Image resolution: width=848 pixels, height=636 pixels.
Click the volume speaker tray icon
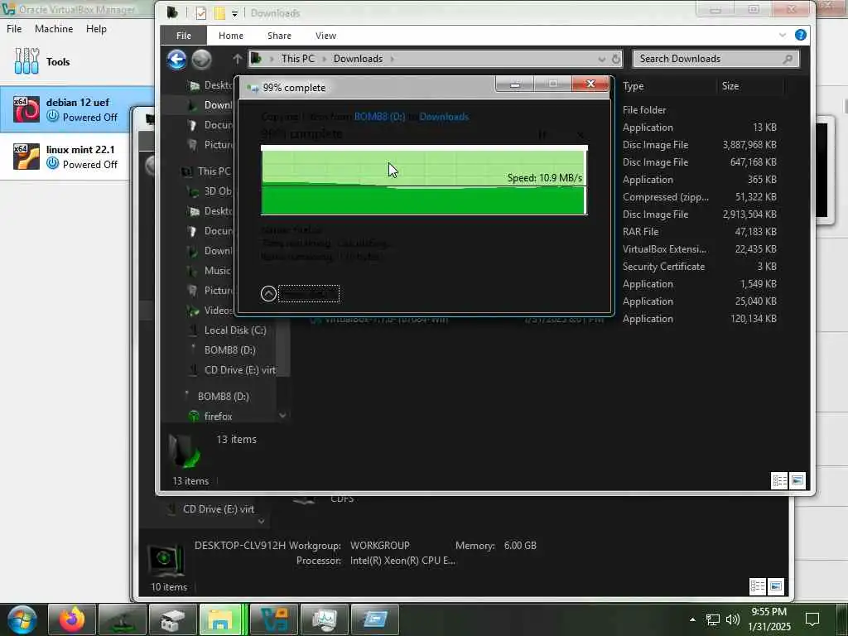tap(733, 619)
